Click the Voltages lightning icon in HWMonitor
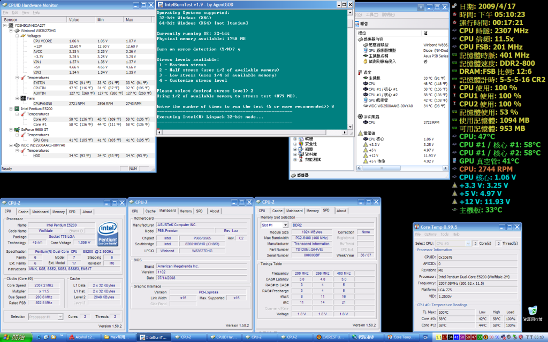 pyautogui.click(x=23, y=36)
